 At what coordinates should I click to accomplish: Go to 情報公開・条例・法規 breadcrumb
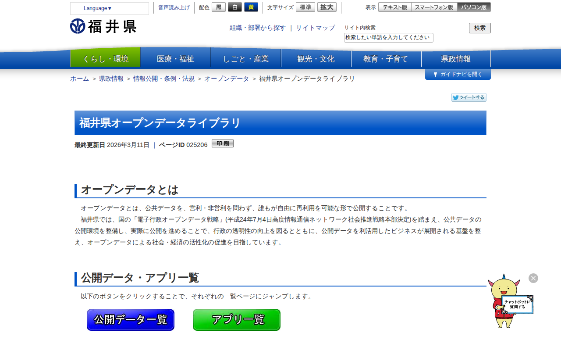(x=164, y=79)
